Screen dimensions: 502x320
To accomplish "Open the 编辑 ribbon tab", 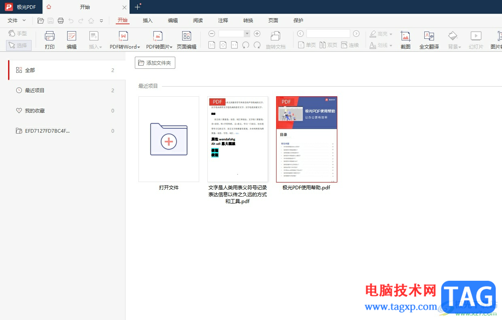I will click(173, 20).
